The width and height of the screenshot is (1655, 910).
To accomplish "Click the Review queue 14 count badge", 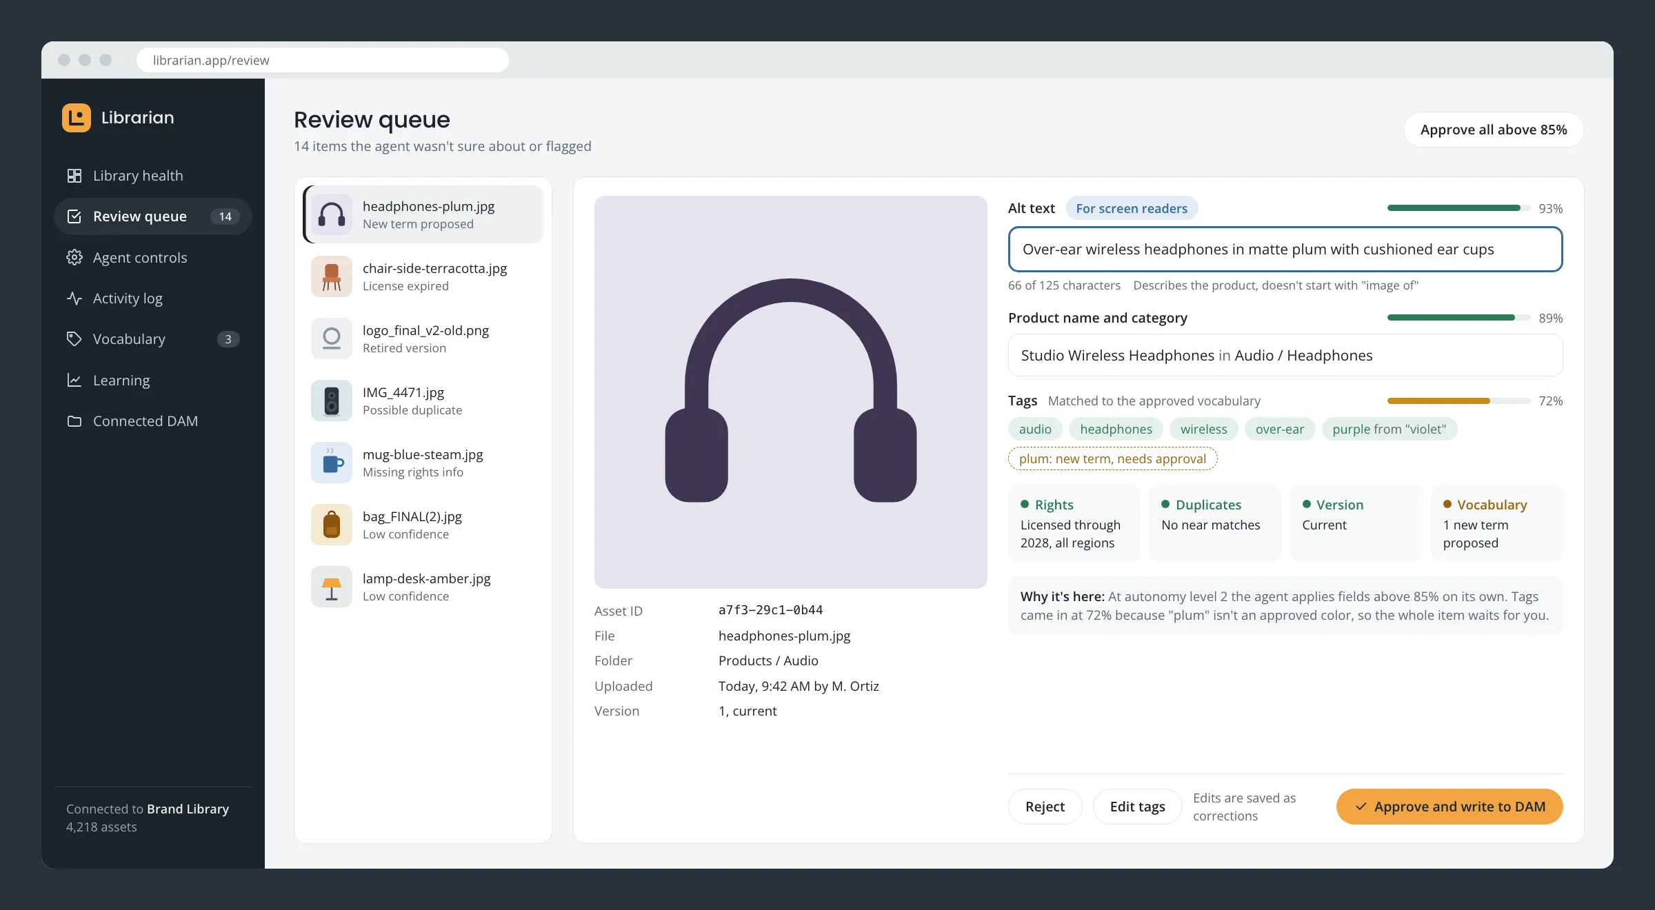I will pyautogui.click(x=225, y=216).
